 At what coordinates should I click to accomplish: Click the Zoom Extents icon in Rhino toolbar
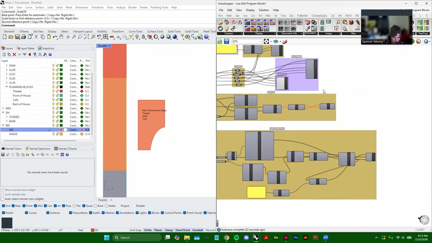87,37
